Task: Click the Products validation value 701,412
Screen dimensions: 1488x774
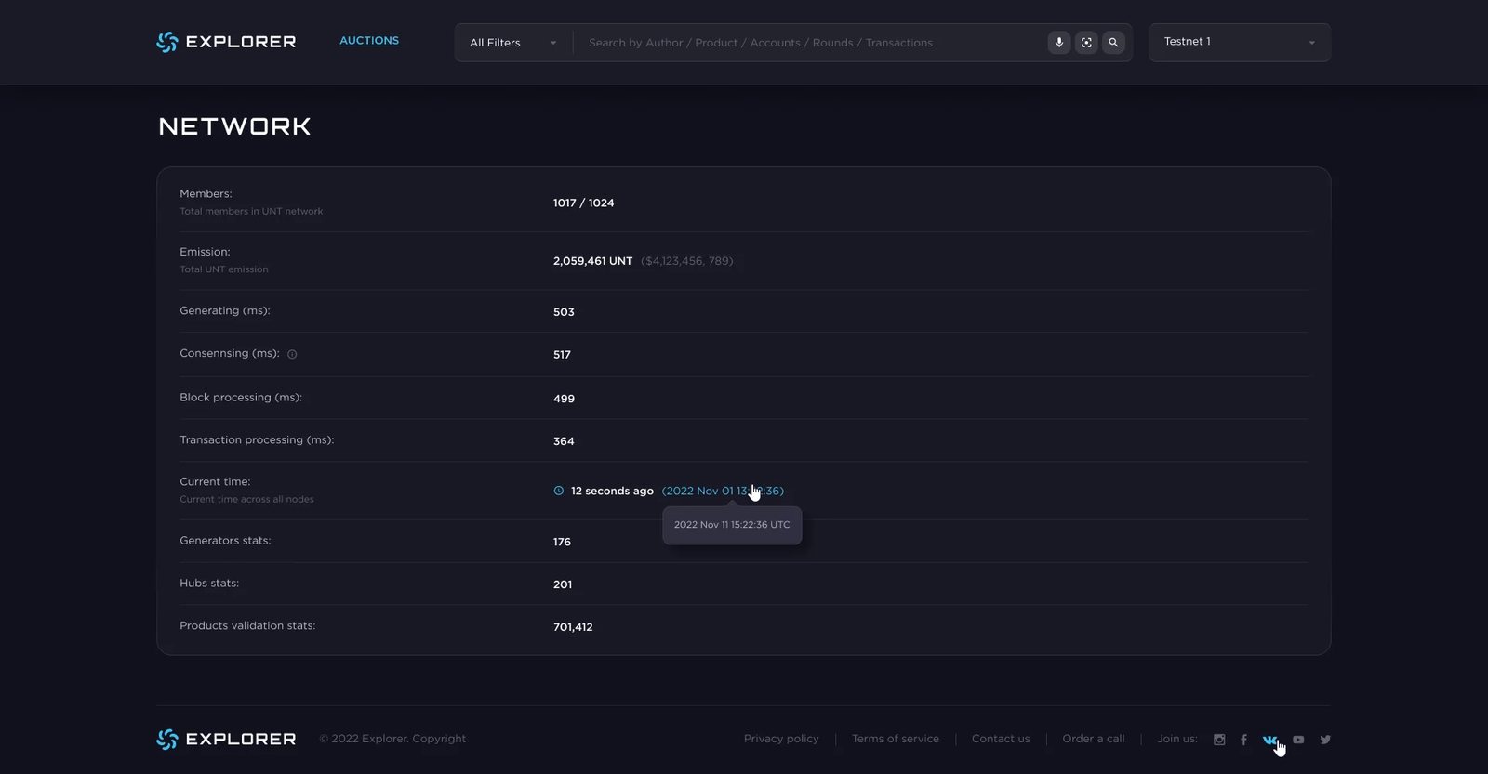Action: [573, 627]
